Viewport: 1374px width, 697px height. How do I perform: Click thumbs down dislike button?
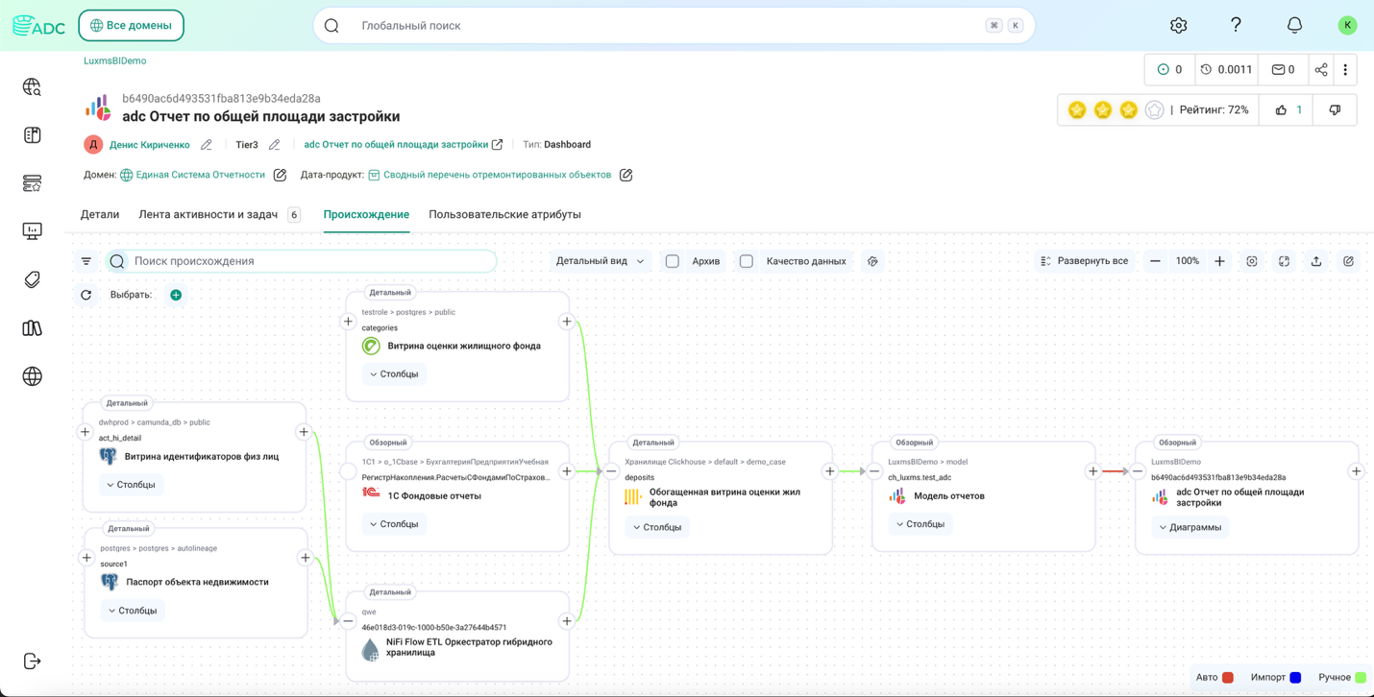(1335, 110)
